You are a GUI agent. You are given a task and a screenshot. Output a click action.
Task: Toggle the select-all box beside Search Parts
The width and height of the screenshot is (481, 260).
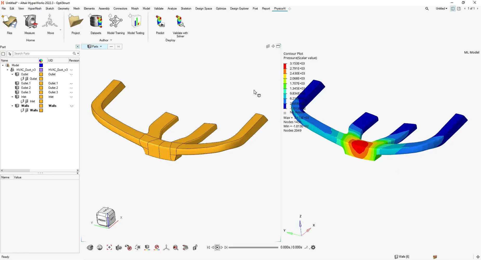click(3, 54)
